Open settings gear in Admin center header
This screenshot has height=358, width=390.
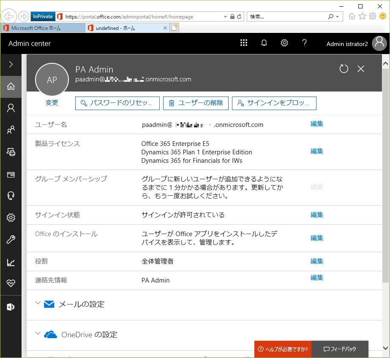(284, 43)
